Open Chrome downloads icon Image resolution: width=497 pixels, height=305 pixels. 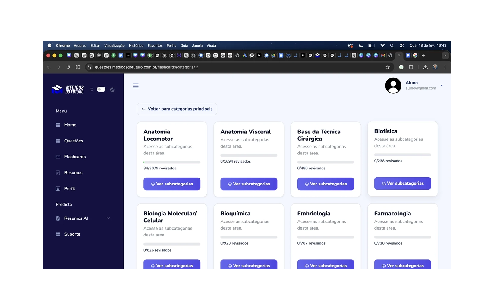click(x=425, y=67)
